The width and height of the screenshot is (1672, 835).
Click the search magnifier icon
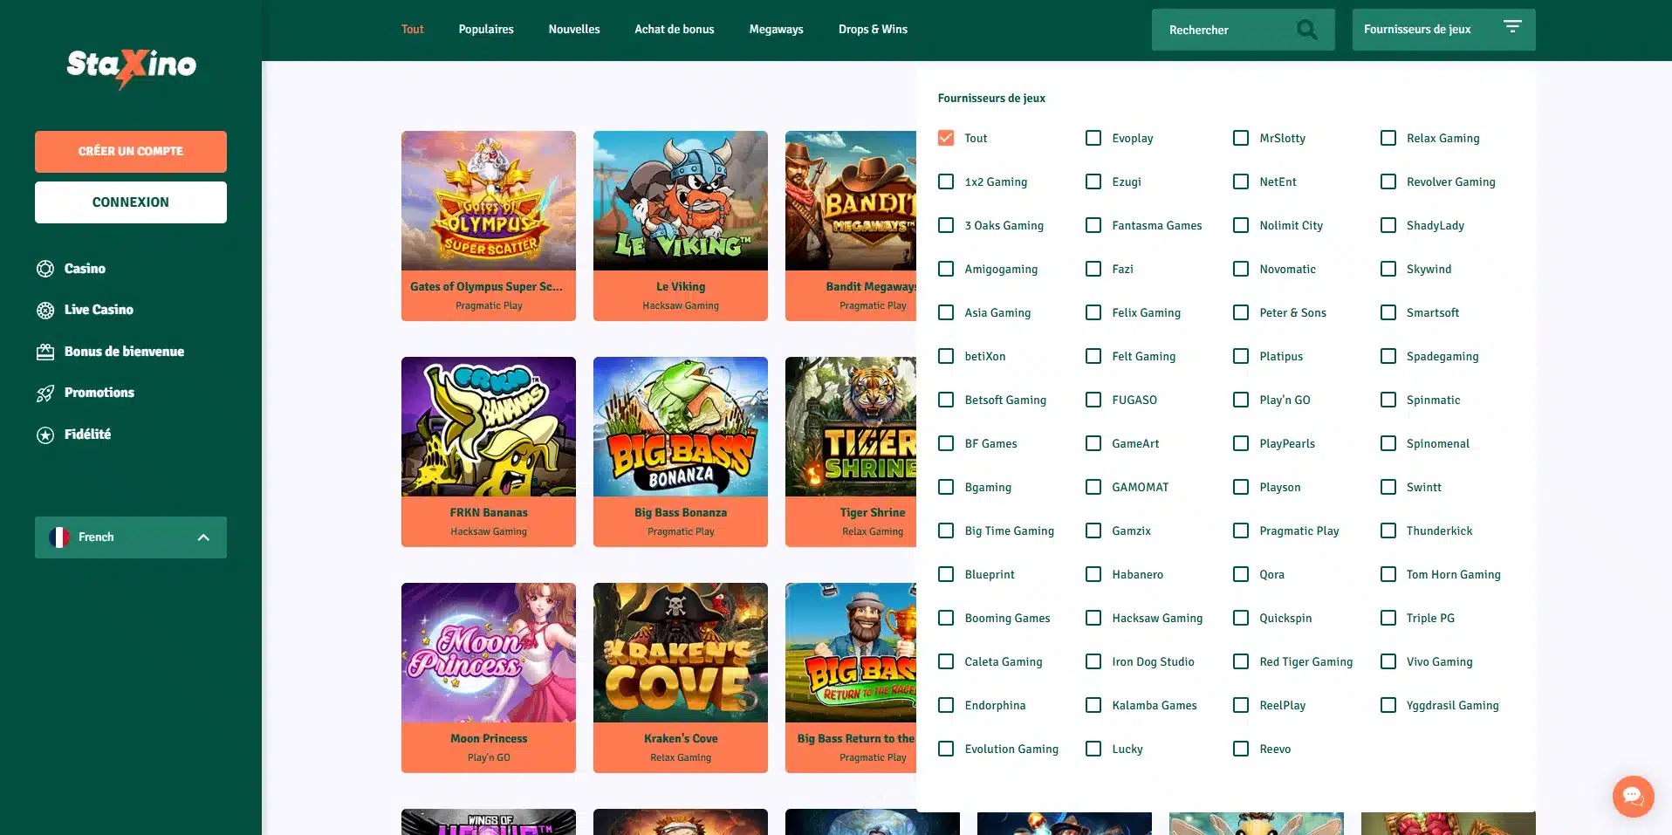(1306, 29)
